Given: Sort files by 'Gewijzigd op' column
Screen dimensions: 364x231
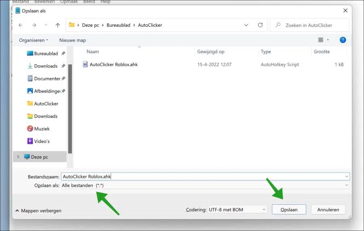Looking at the screenshot, I should point(211,52).
